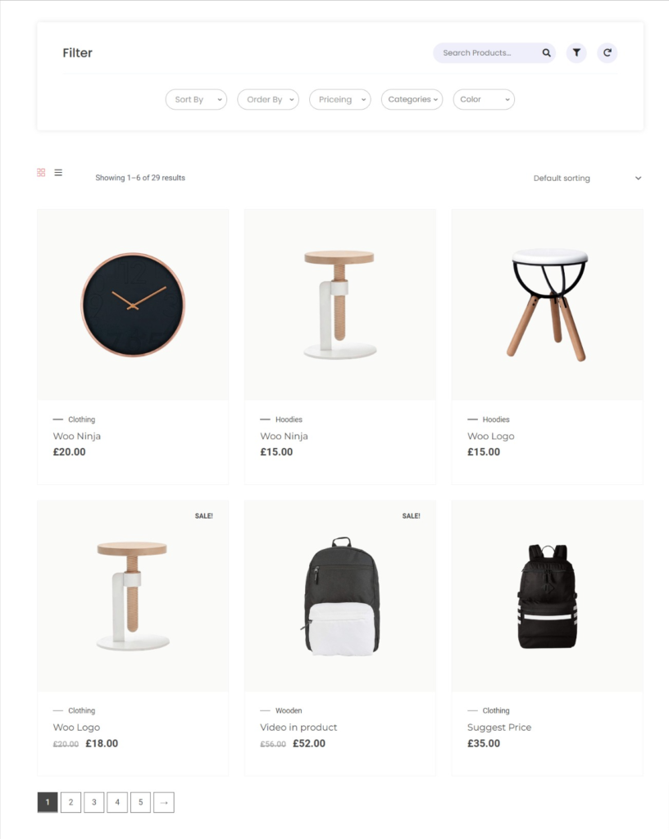Click the three-legged stool product image
The height and width of the screenshot is (839, 669).
[x=547, y=305]
